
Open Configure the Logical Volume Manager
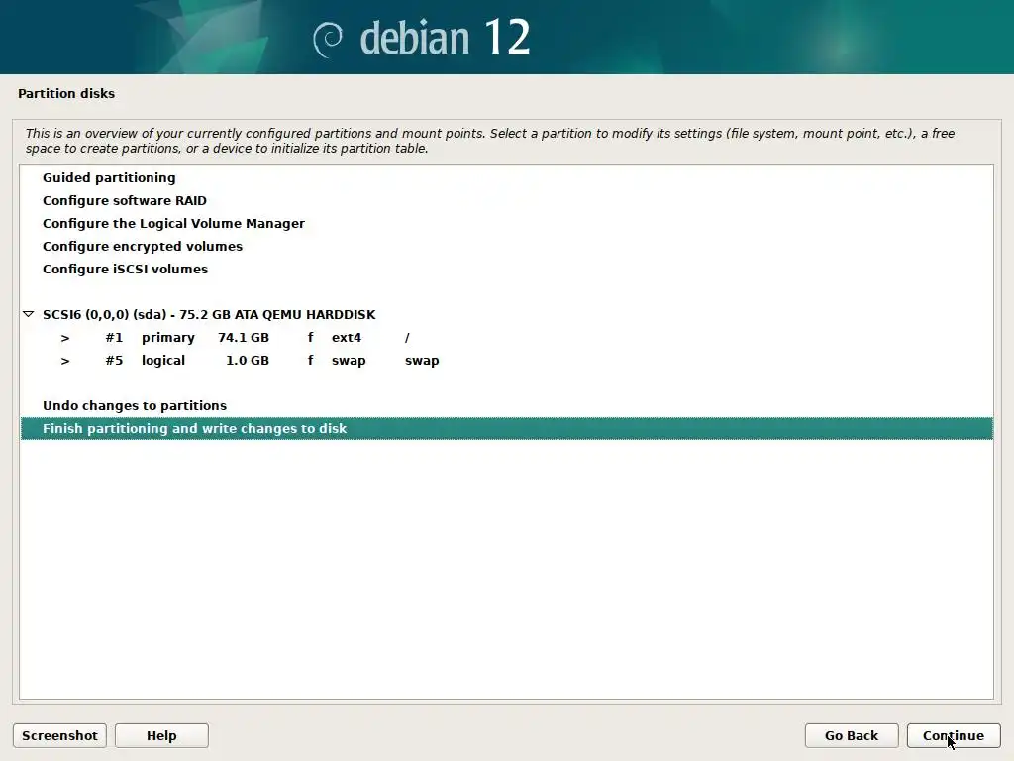click(x=506, y=223)
